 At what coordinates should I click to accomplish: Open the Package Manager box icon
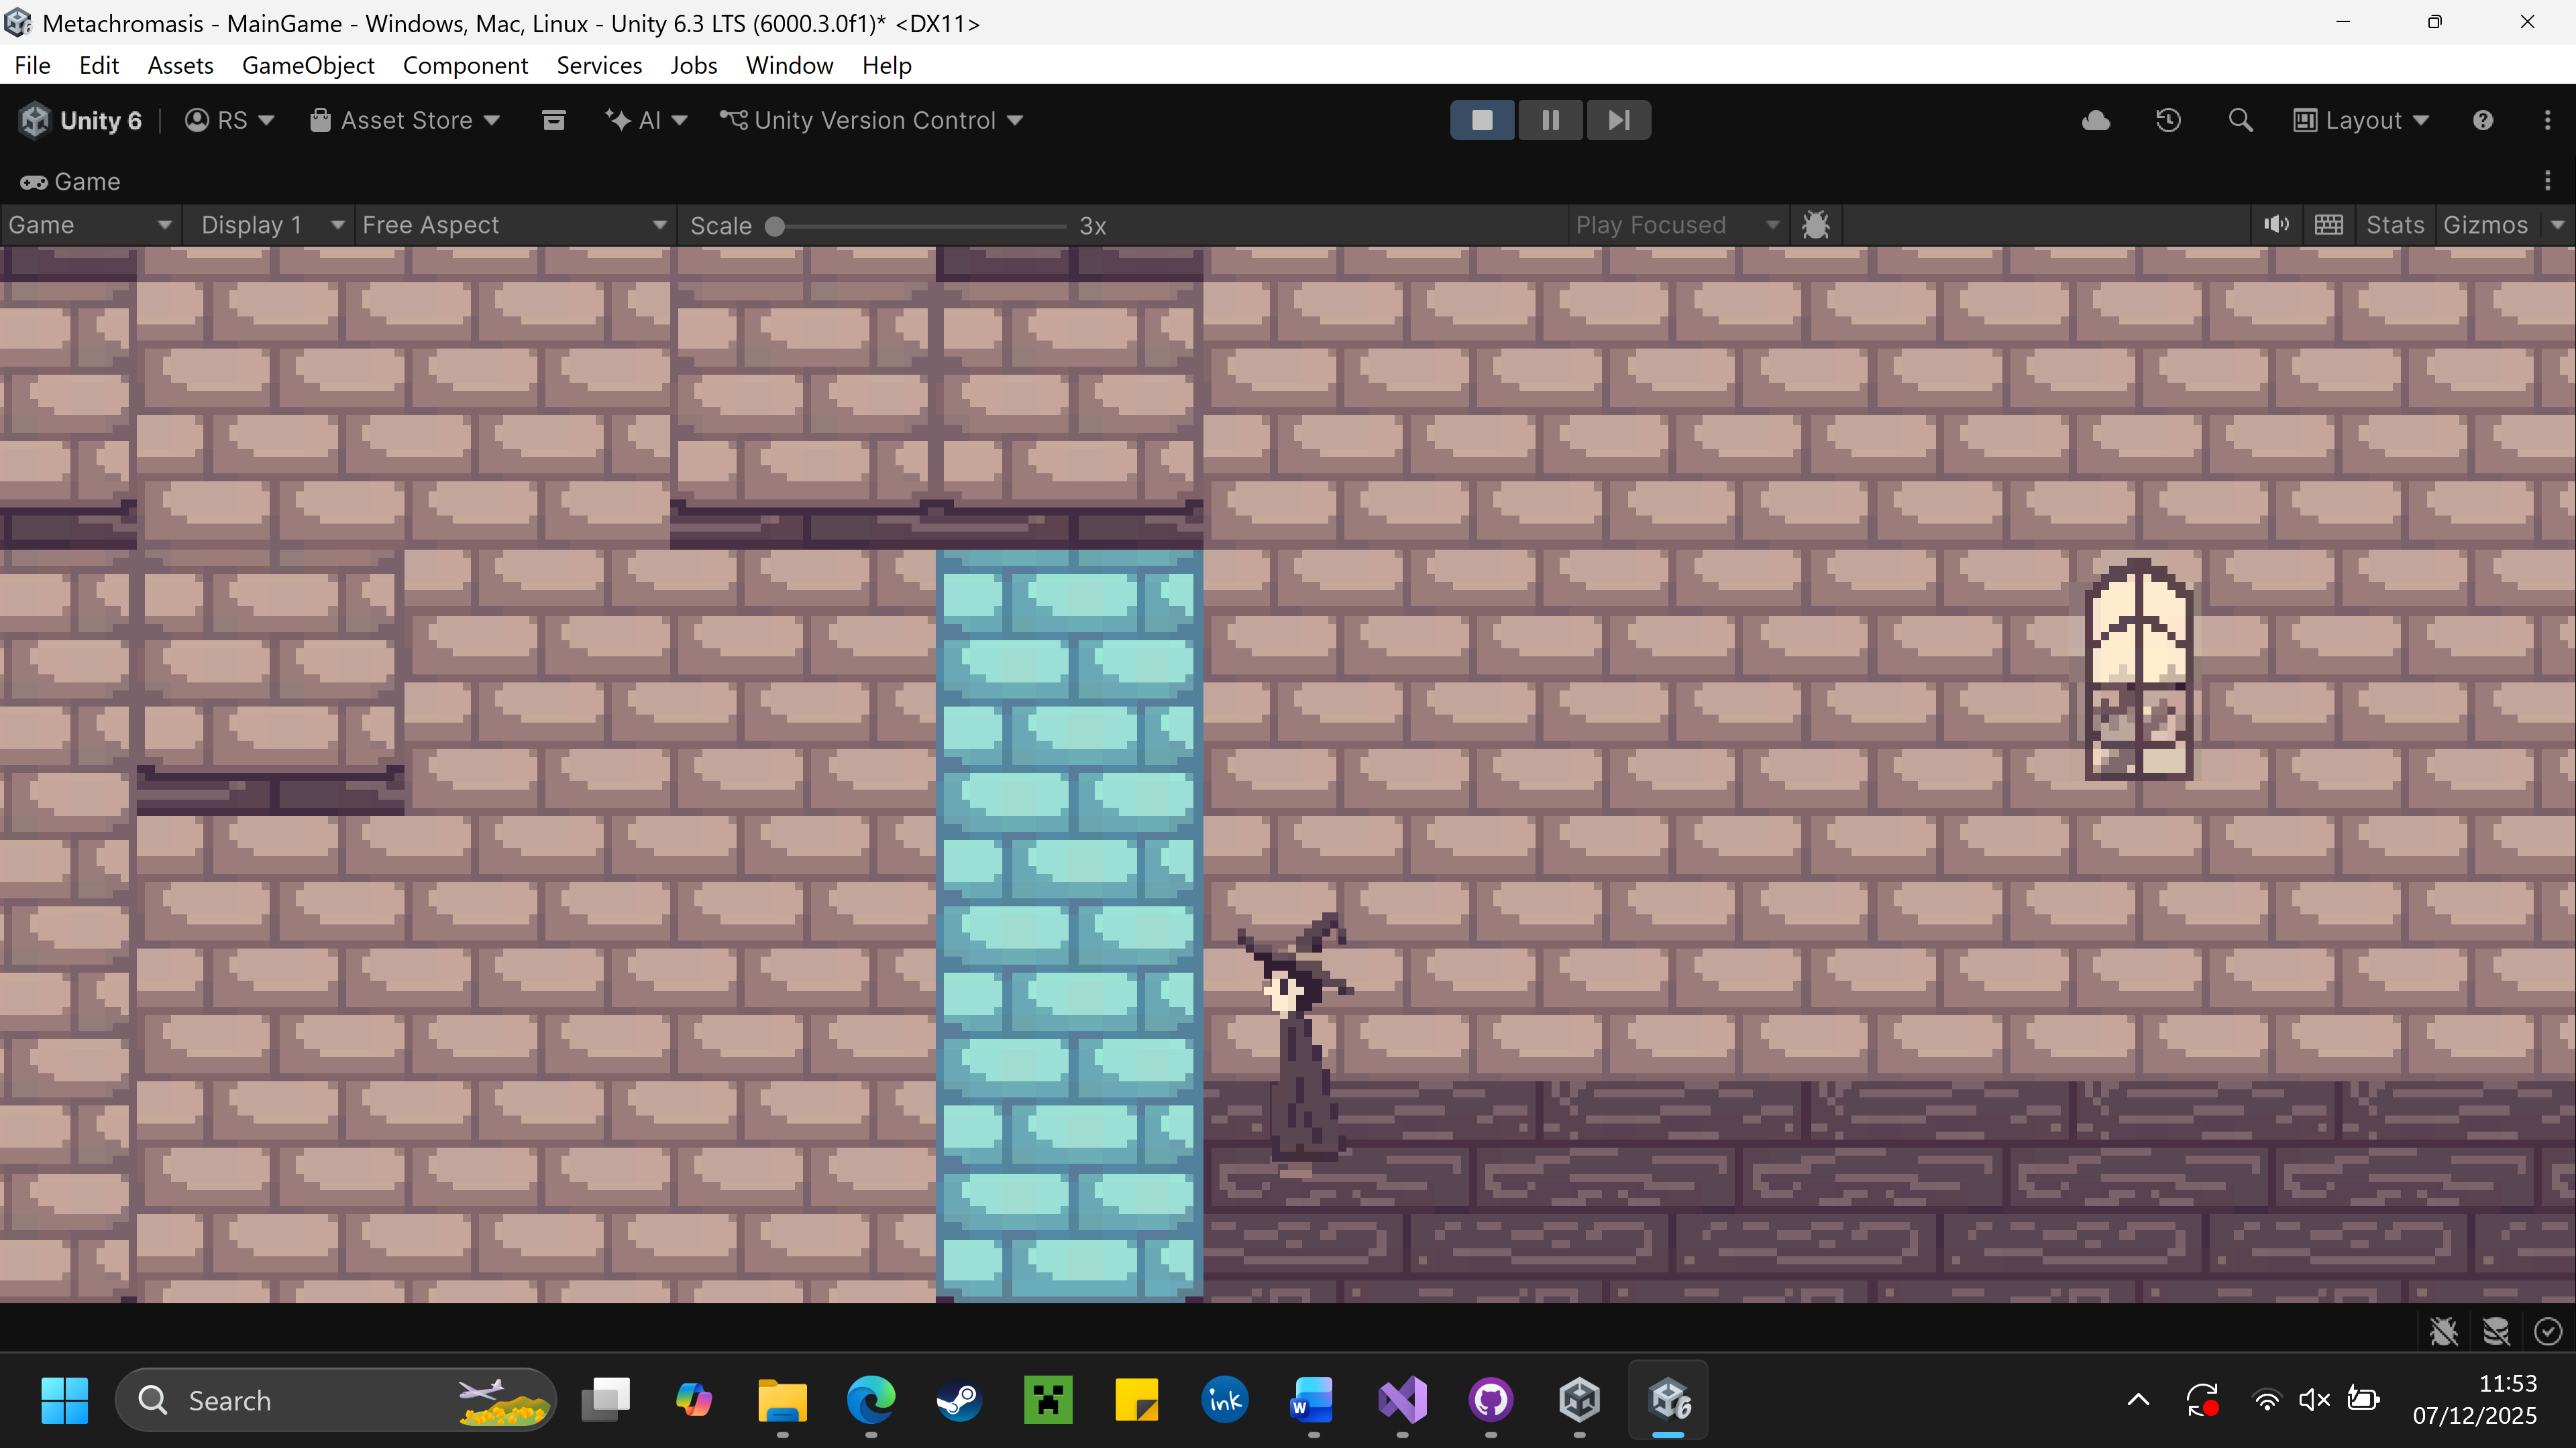pos(553,121)
